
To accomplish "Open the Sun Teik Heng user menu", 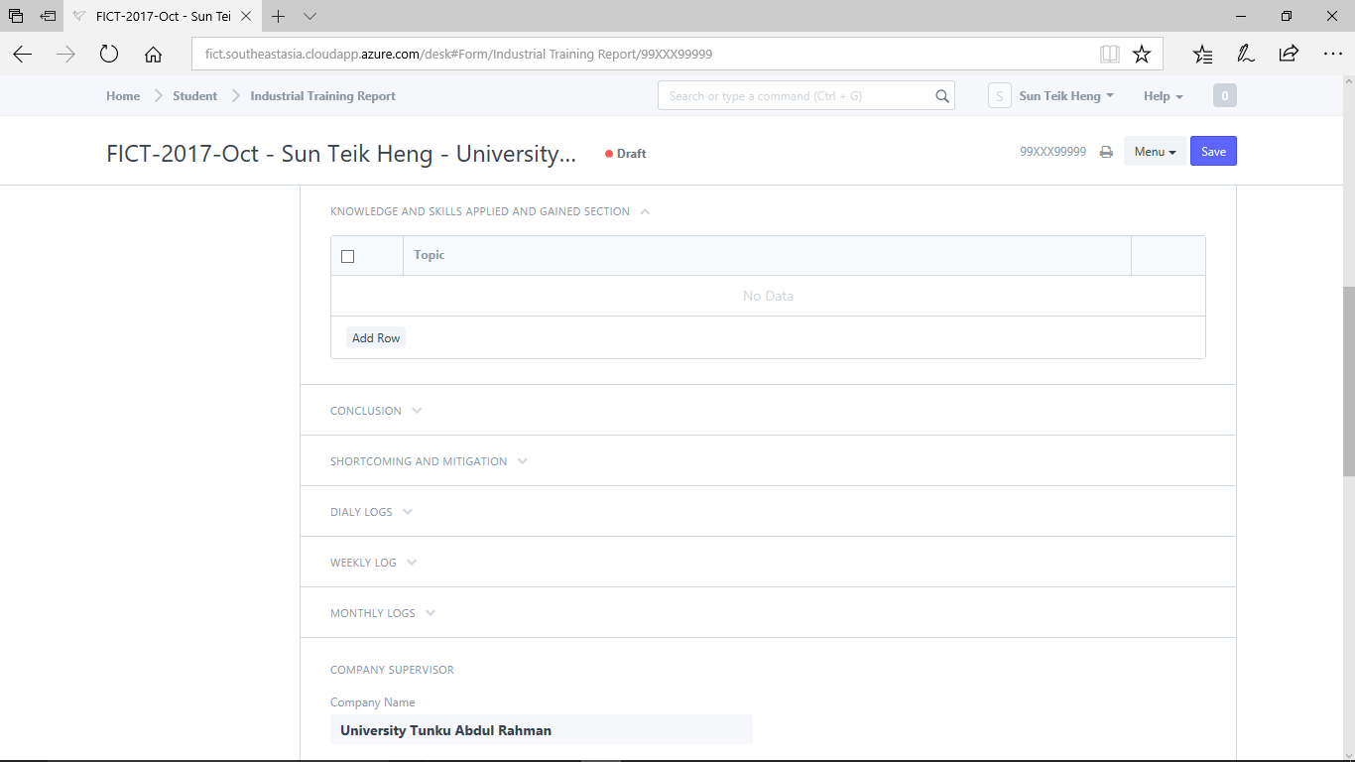I will [1066, 96].
